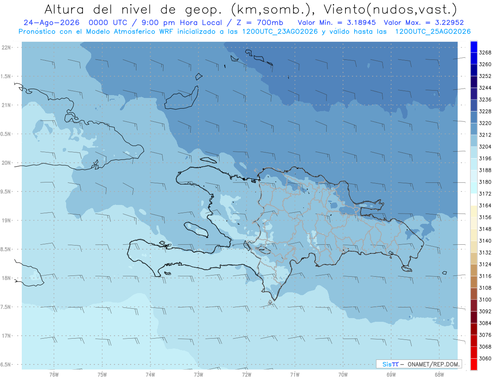Click the "Sis - ONAMET/REP.DOM." credit box

[x=419, y=364]
